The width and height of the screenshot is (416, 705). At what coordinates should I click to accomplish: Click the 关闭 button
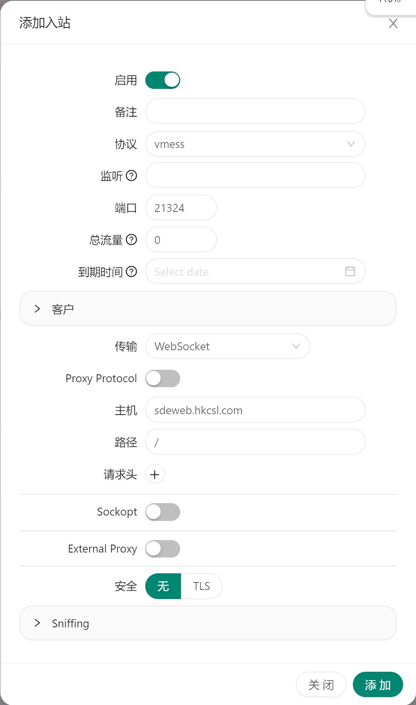coord(321,685)
